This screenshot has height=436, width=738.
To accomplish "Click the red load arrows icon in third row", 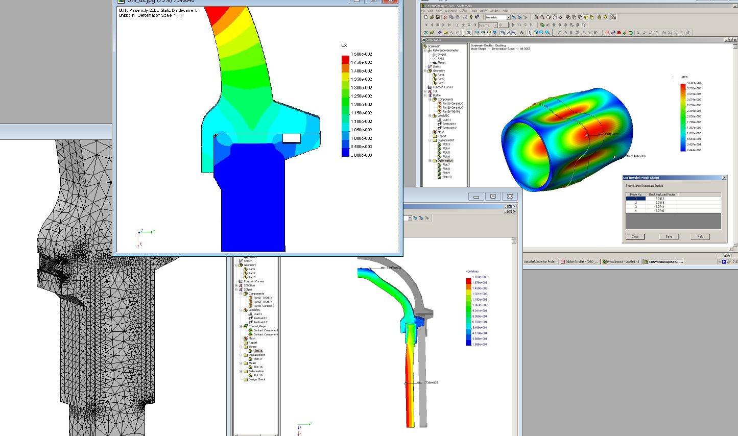I will (607, 33).
